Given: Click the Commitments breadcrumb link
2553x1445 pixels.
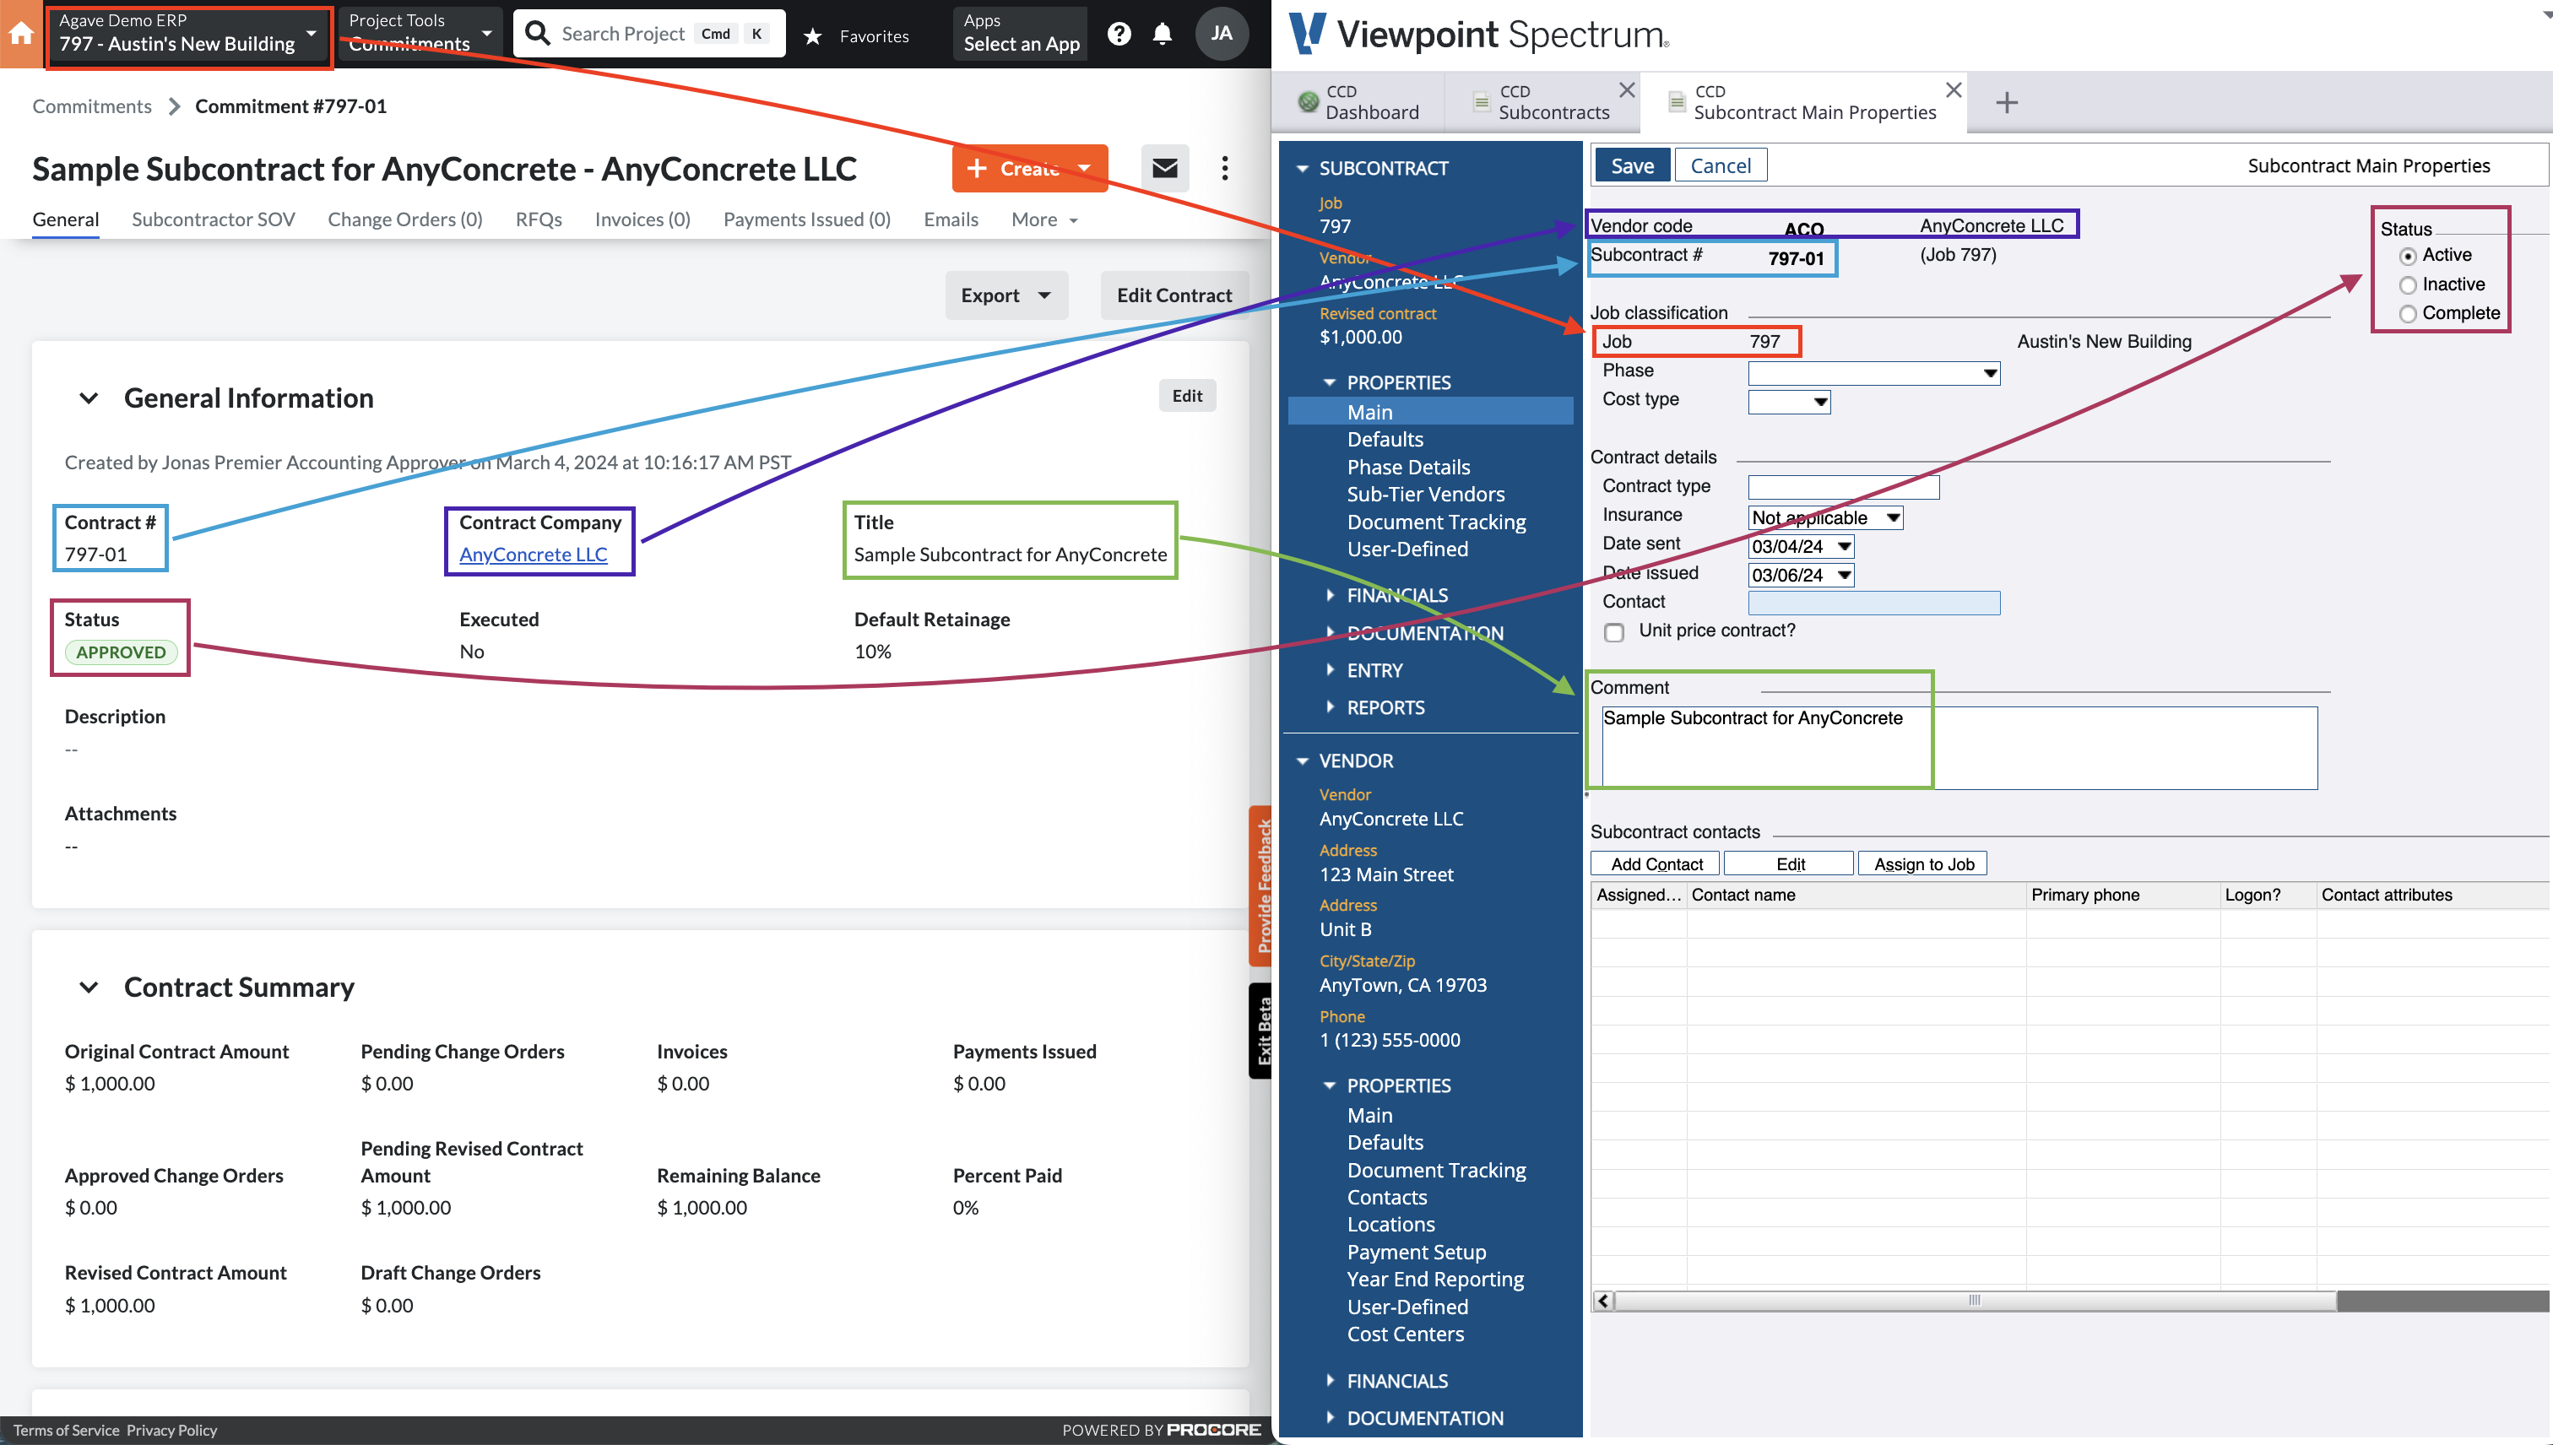Looking at the screenshot, I should pyautogui.click(x=91, y=106).
